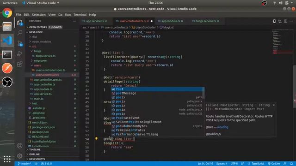The height and width of the screenshot is (166, 296).
Task: Open the Search view in activity bar
Action: (x=20, y=33)
